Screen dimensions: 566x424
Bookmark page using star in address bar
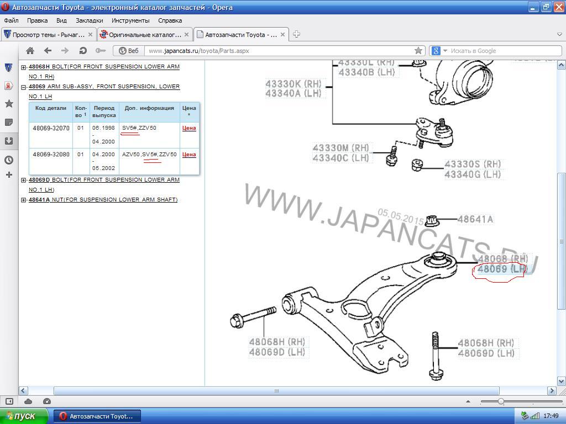pos(418,51)
